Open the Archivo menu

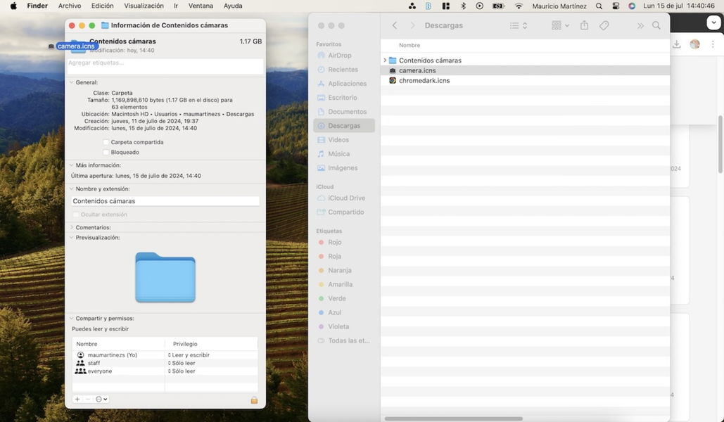70,6
